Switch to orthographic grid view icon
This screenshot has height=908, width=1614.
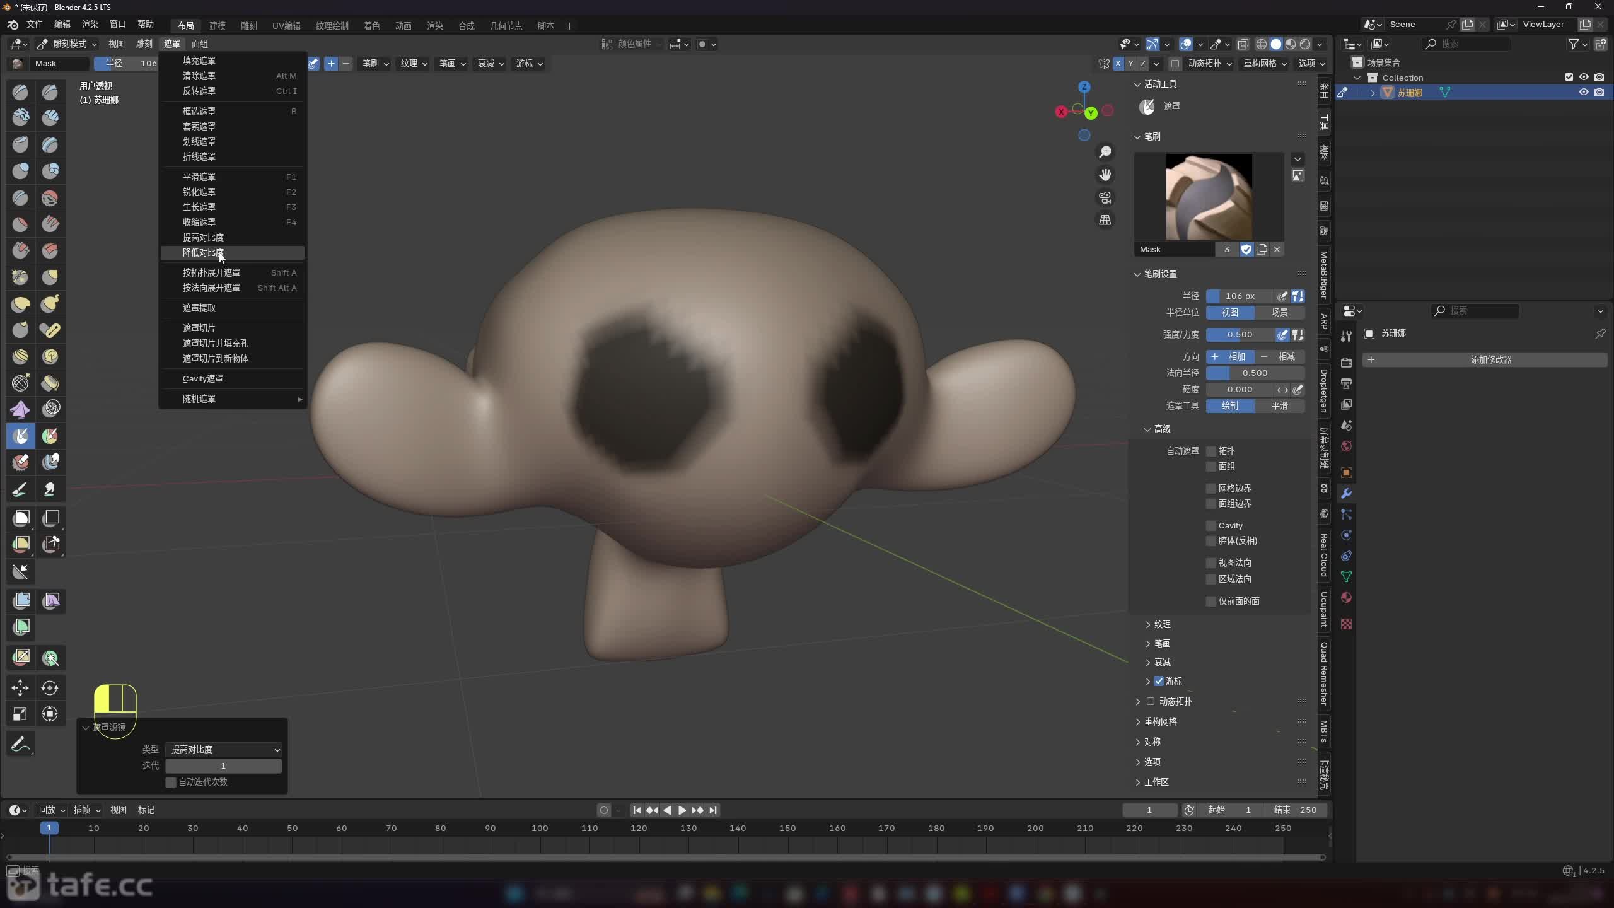[x=1105, y=220]
